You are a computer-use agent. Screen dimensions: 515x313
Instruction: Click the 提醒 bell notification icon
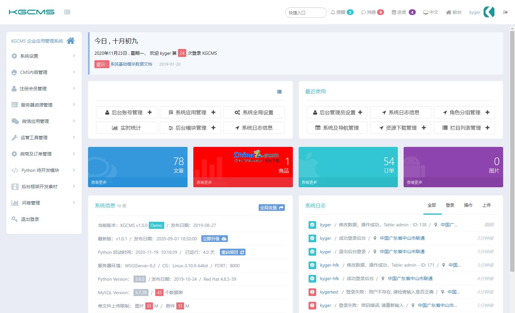333,12
